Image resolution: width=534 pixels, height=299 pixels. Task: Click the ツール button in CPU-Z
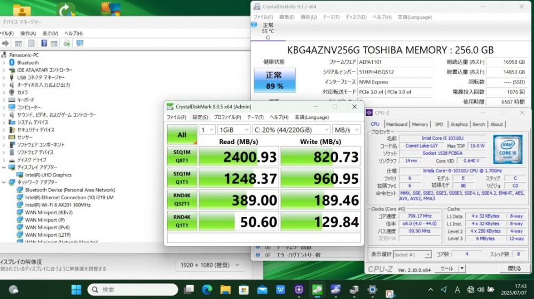tap(446, 269)
